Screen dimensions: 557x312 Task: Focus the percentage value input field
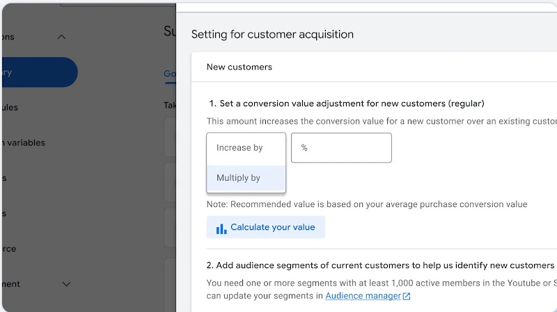point(341,148)
